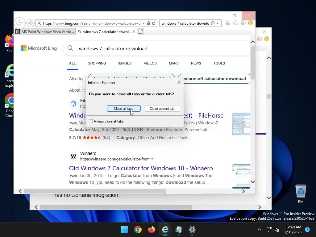Switch to MS Paint Windows Vista tab
Image resolution: width=316 pixels, height=237 pixels.
point(45,32)
